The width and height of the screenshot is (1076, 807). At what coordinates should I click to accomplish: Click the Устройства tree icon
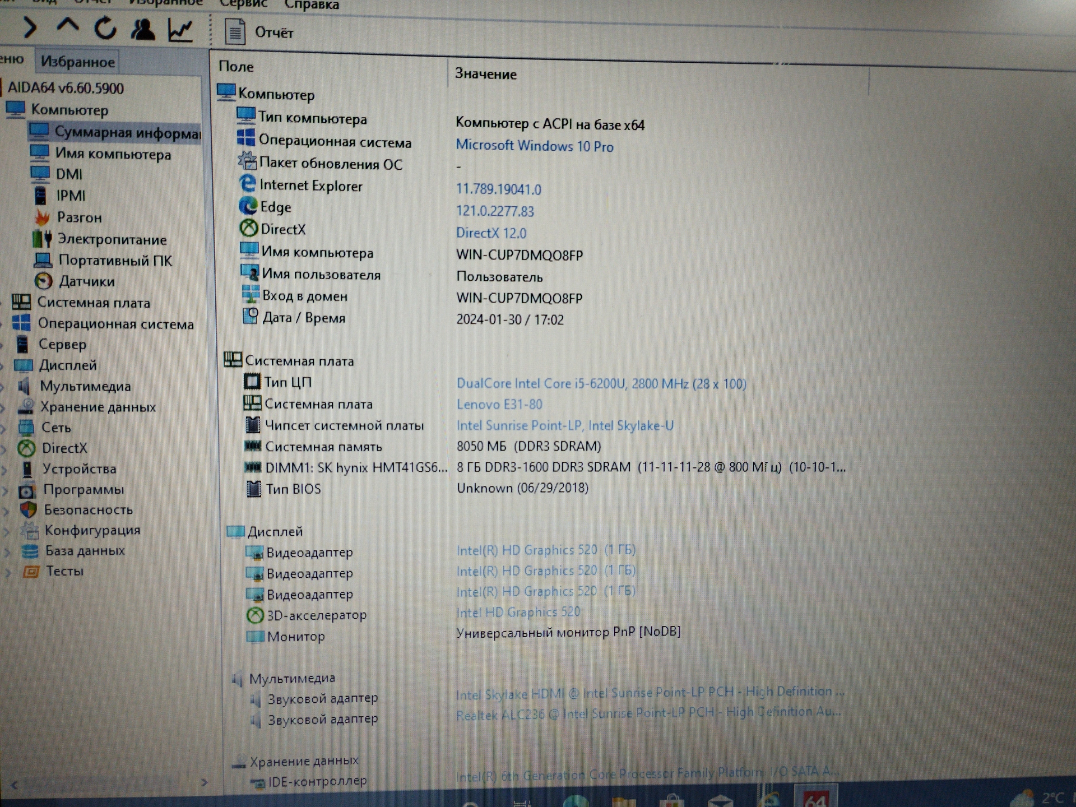[x=27, y=469]
